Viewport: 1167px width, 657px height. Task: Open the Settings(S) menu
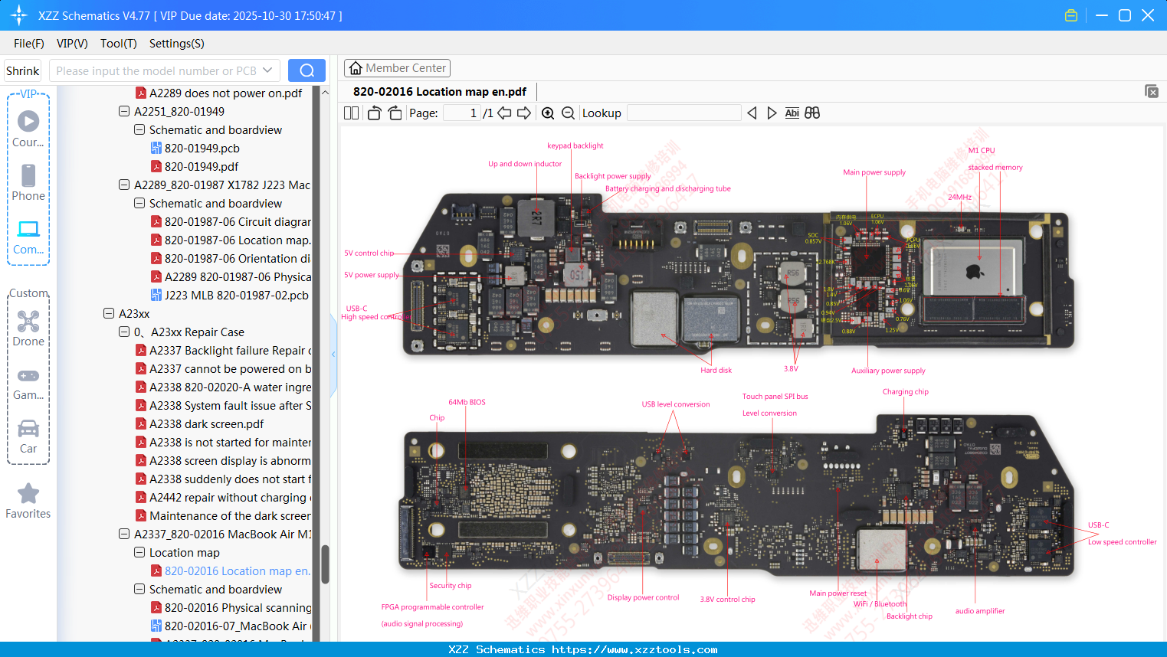(177, 44)
